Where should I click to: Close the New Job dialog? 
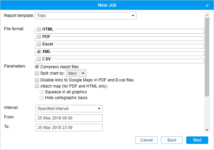coord(207,5)
